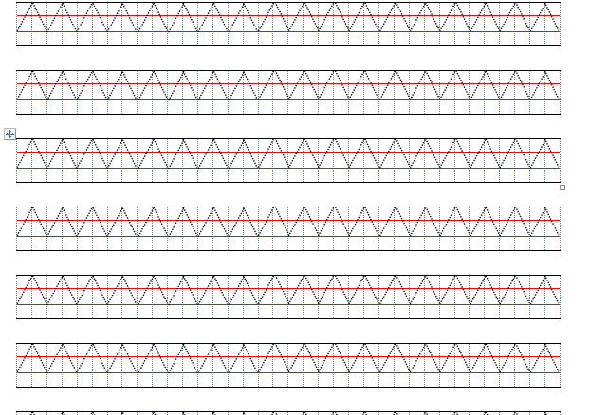
Task: Click the red line in the sixth zigzag row
Action: point(285,356)
